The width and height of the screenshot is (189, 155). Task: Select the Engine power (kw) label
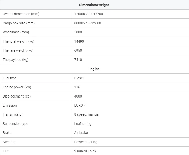17,87
